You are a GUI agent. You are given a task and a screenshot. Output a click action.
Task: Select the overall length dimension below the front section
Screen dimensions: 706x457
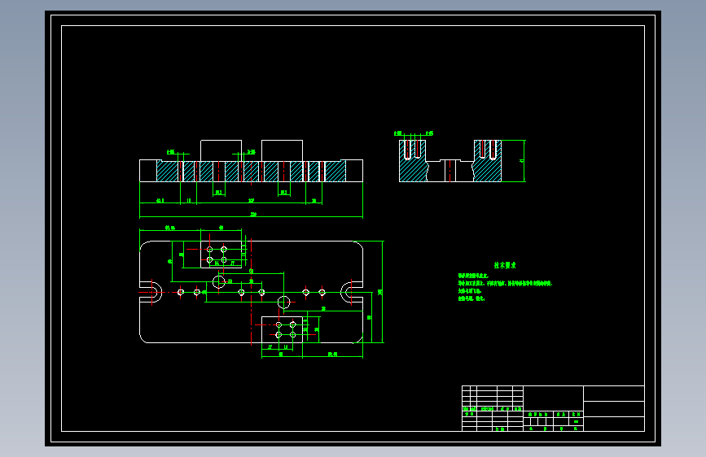coord(252,216)
